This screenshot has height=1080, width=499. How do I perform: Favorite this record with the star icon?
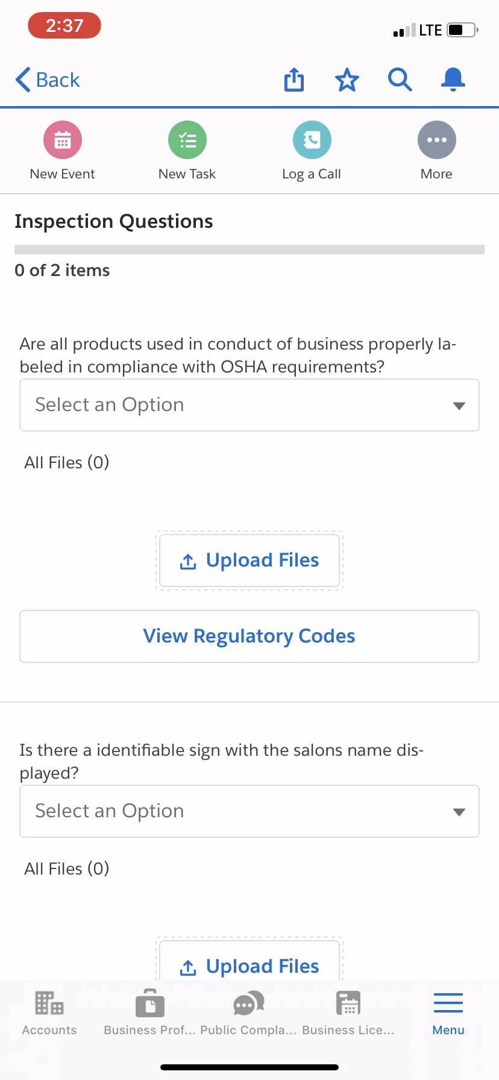347,80
